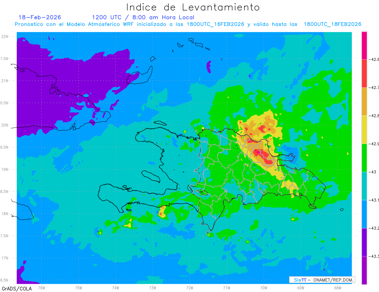Select the violet legend swatch below -43.3
The height and width of the screenshot is (292, 379).
[x=364, y=270]
